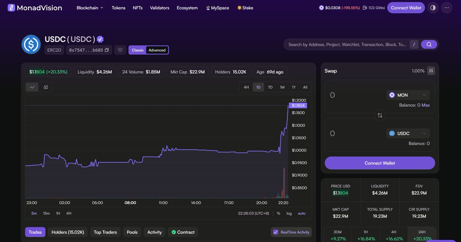Switch to Top Traders tab
The height and width of the screenshot is (242, 461).
point(105,232)
